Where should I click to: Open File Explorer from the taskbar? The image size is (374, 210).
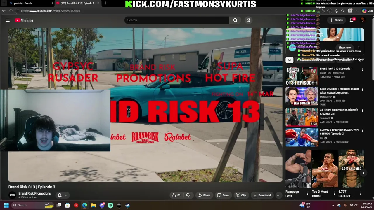click(93, 205)
